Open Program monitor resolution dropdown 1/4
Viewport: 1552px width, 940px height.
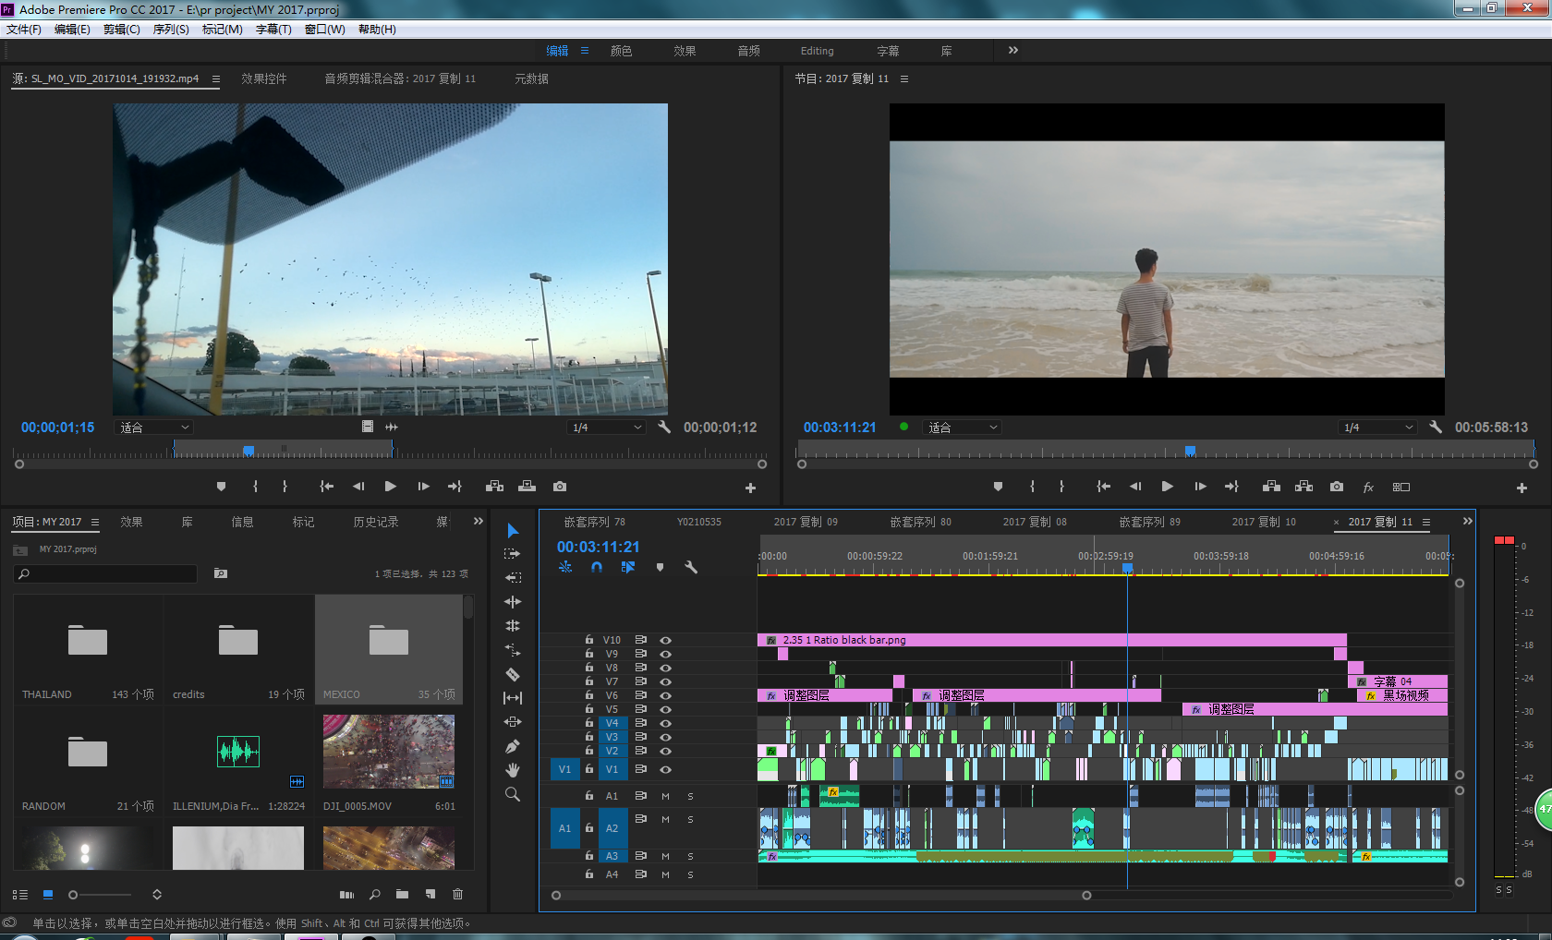[x=1377, y=428]
